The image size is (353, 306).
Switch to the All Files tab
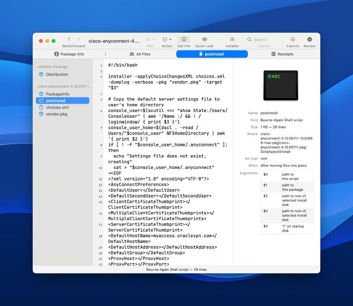[x=140, y=54]
